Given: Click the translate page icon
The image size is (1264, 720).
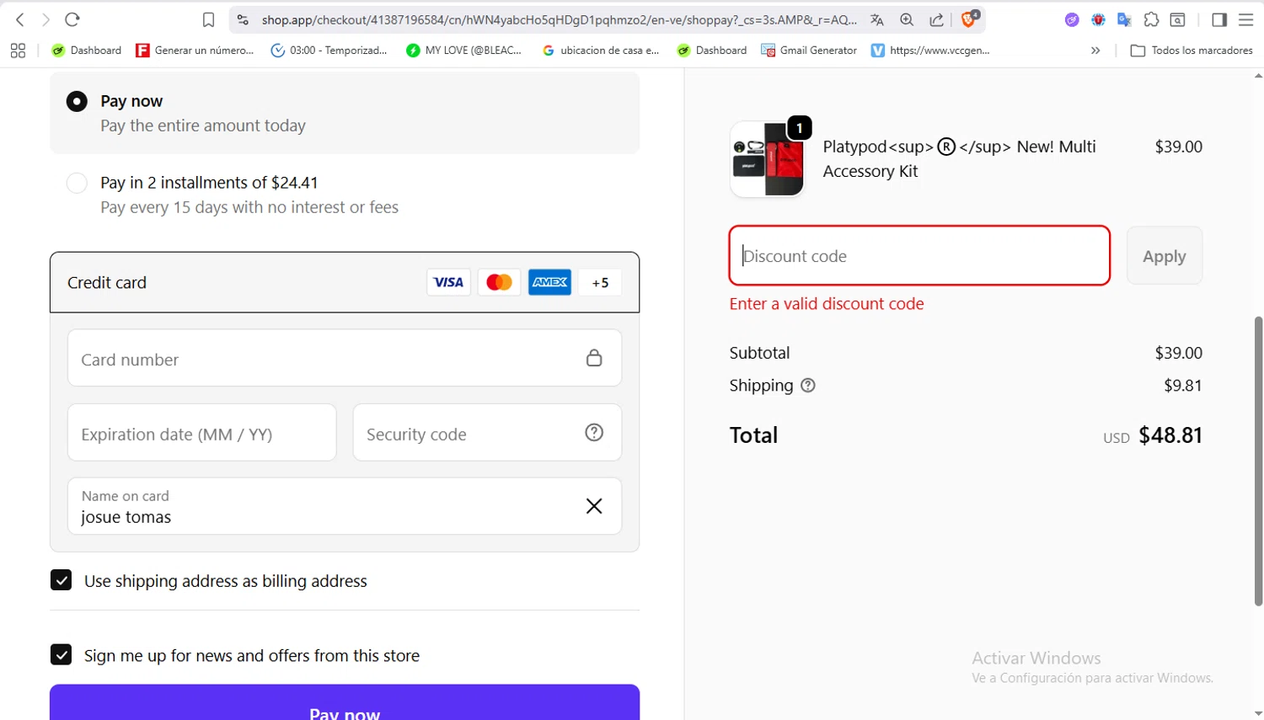Looking at the screenshot, I should tap(877, 19).
